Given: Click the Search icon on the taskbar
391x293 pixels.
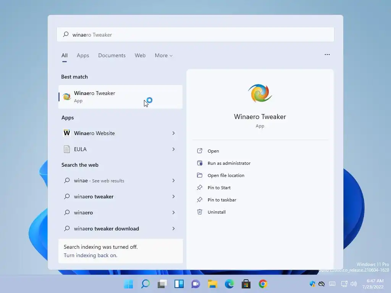Looking at the screenshot, I should click(x=145, y=284).
